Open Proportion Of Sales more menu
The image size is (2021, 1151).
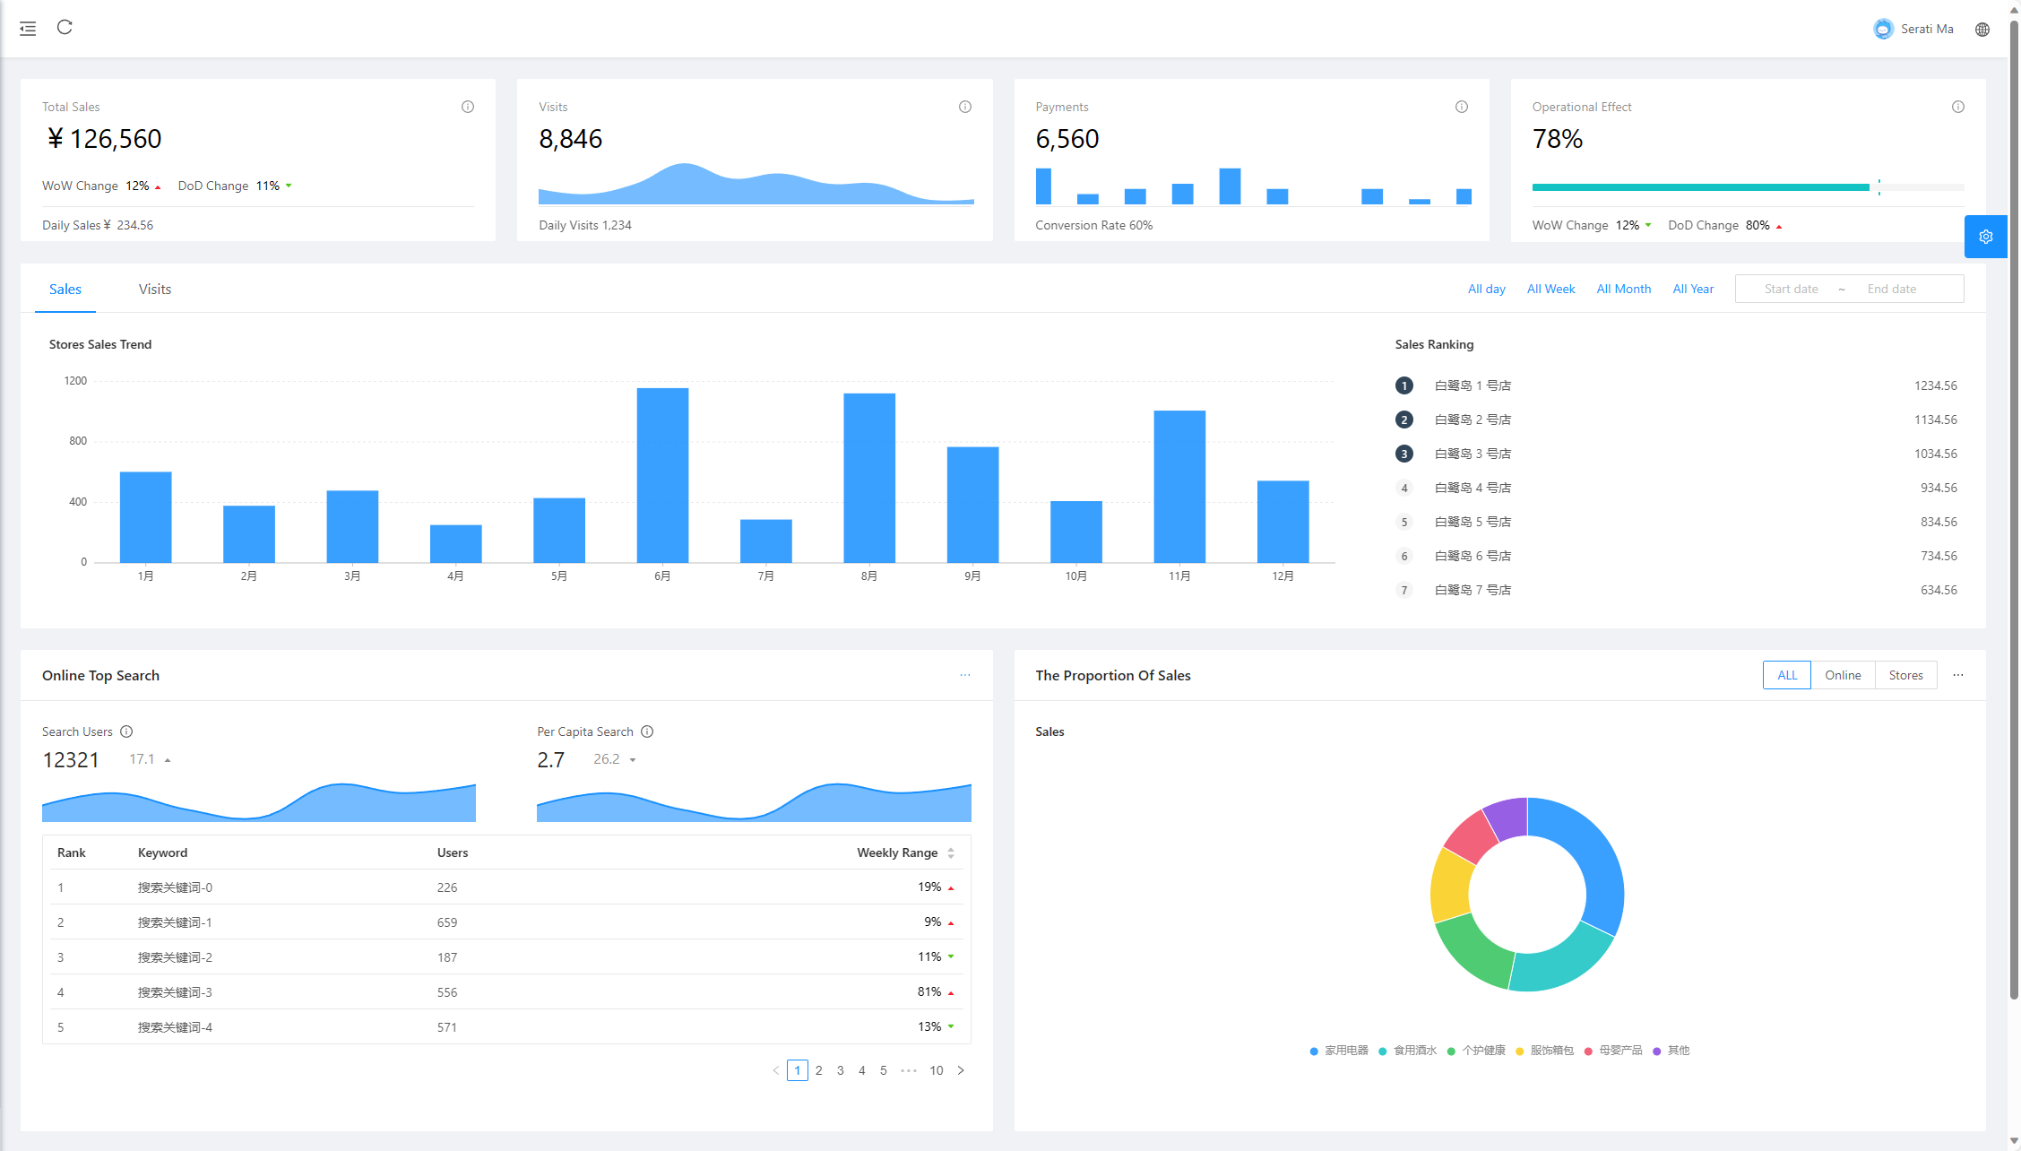pyautogui.click(x=1958, y=675)
